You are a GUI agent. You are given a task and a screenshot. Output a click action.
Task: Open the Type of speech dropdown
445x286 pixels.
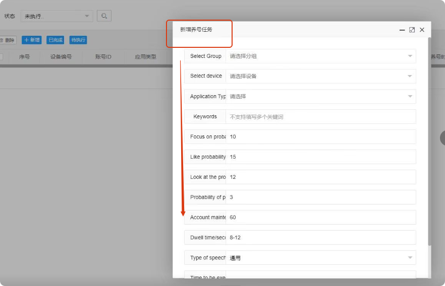click(x=320, y=258)
